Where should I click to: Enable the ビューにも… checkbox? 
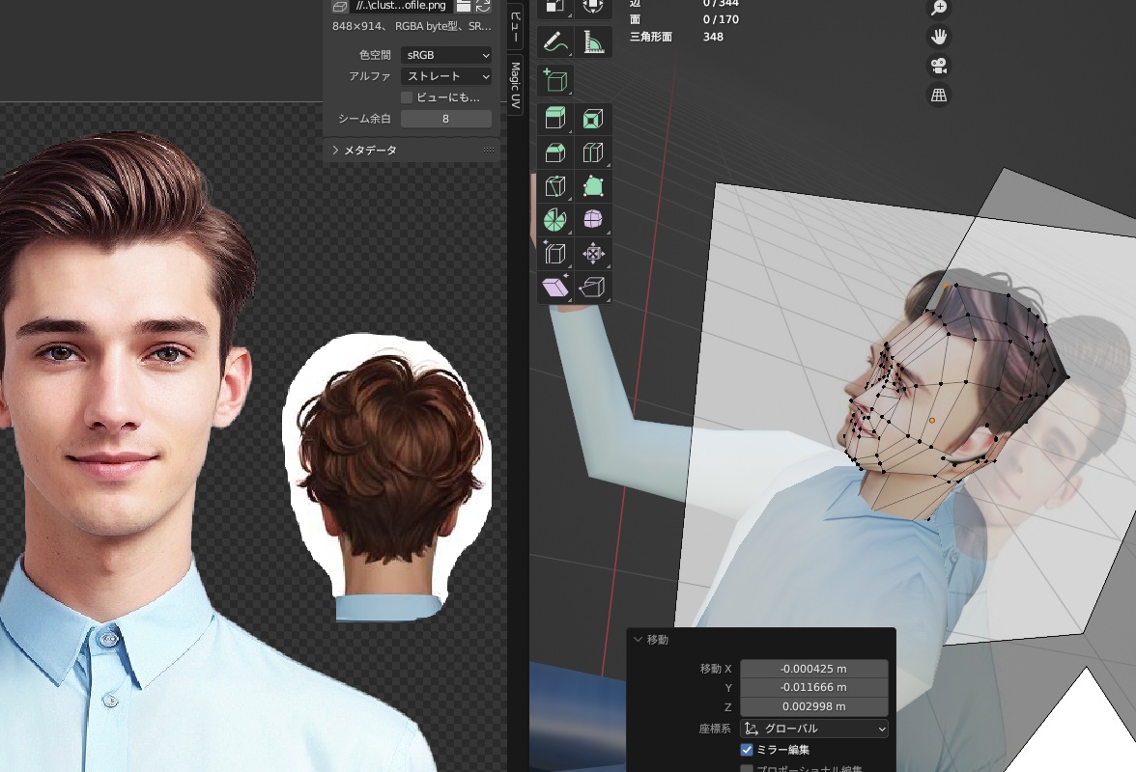click(407, 97)
